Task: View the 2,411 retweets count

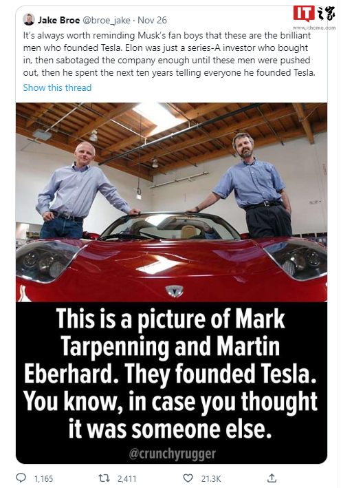Action: coord(126,478)
